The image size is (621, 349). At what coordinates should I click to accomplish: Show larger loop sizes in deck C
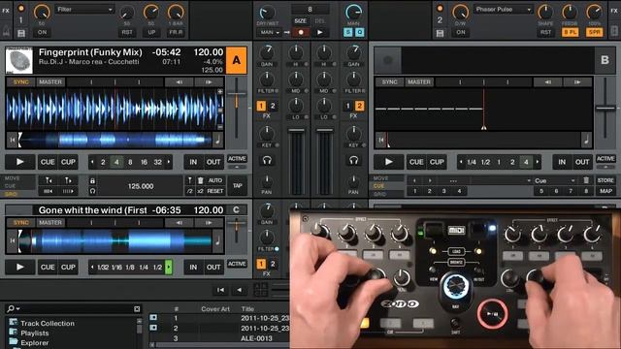(x=169, y=268)
